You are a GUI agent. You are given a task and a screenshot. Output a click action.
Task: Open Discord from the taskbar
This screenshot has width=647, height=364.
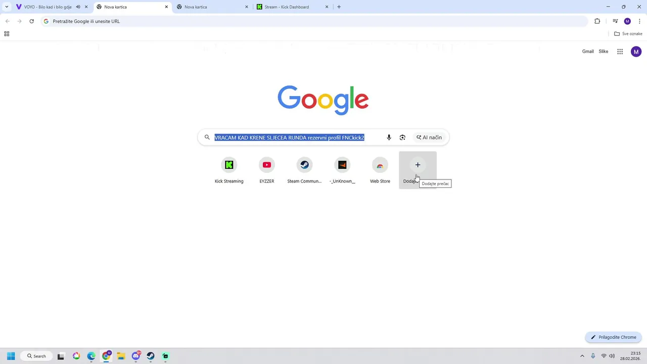coord(135,356)
